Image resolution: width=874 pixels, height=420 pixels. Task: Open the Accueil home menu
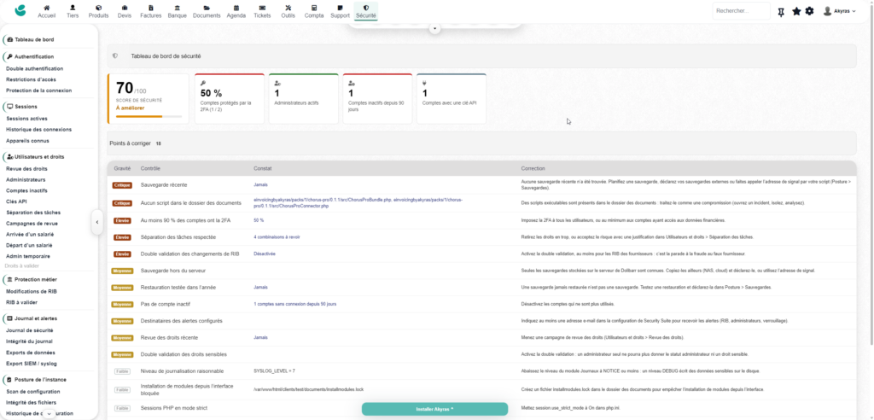[46, 11]
